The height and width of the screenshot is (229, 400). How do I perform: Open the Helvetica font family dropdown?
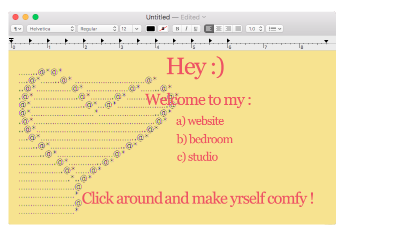(x=51, y=29)
